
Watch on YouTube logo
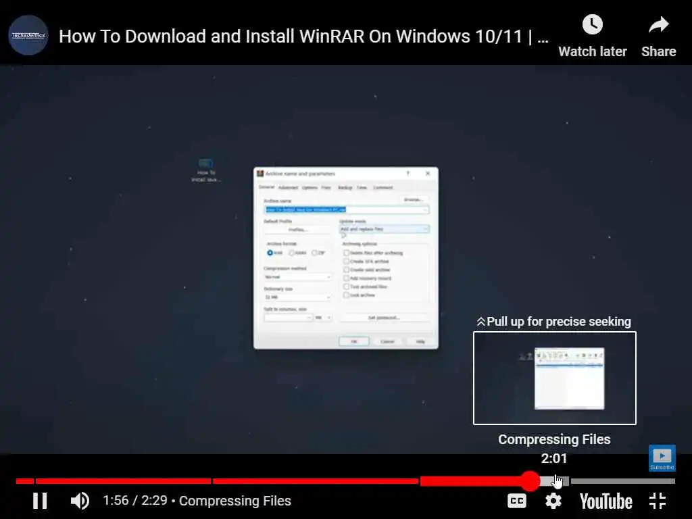point(606,501)
